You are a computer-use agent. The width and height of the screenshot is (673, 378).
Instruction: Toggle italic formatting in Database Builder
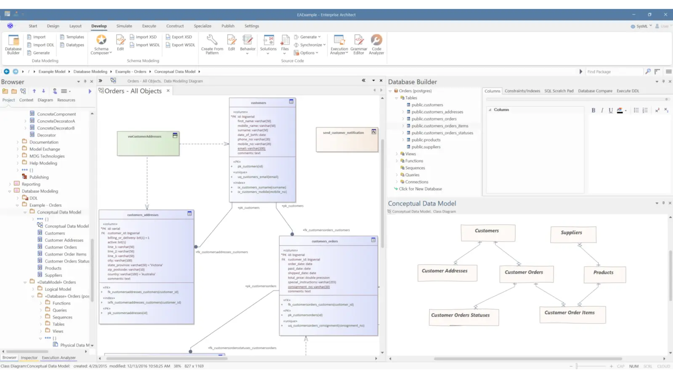(x=601, y=110)
